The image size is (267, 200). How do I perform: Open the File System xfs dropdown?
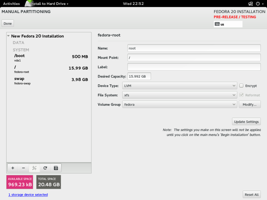point(180,95)
